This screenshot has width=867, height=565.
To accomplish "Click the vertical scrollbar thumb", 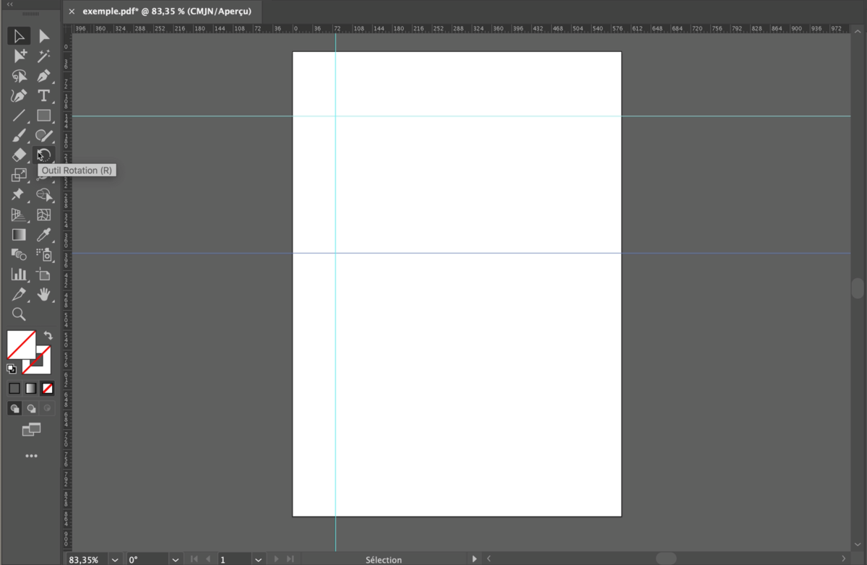I will (858, 288).
